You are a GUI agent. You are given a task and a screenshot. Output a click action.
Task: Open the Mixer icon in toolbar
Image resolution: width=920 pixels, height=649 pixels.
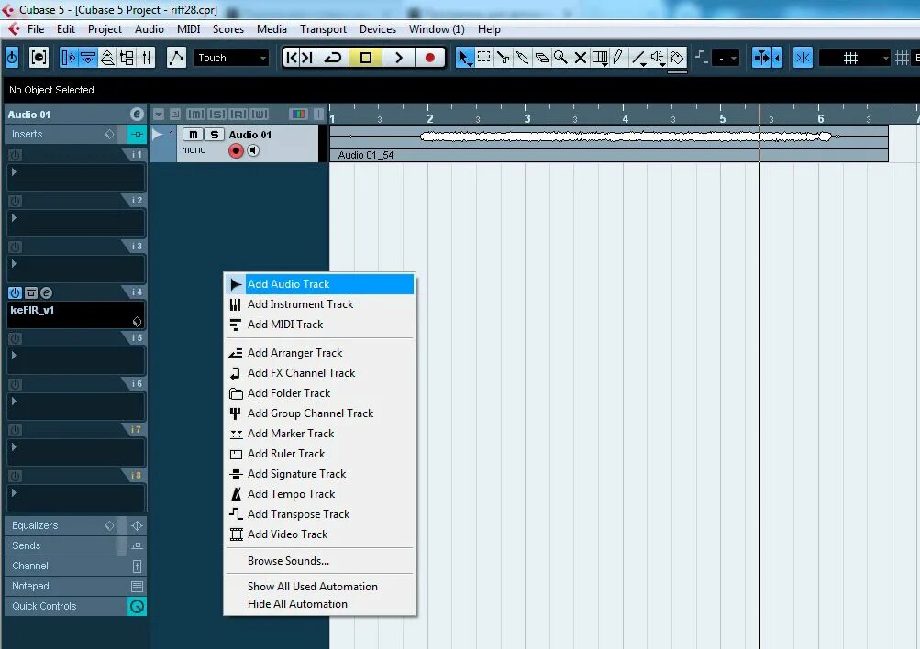pos(146,58)
